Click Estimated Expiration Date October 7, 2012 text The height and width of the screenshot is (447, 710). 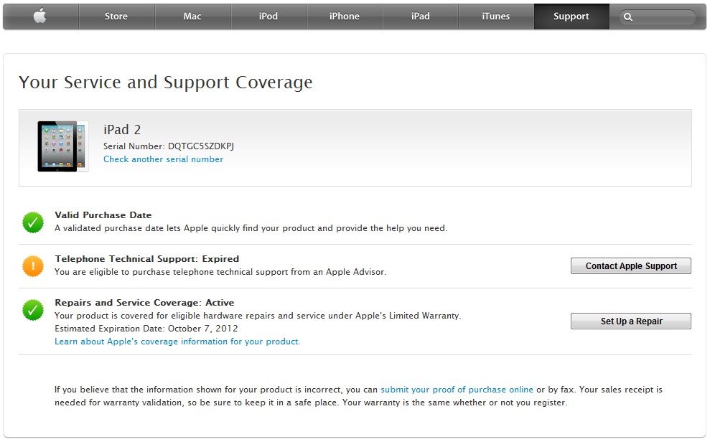click(x=146, y=329)
